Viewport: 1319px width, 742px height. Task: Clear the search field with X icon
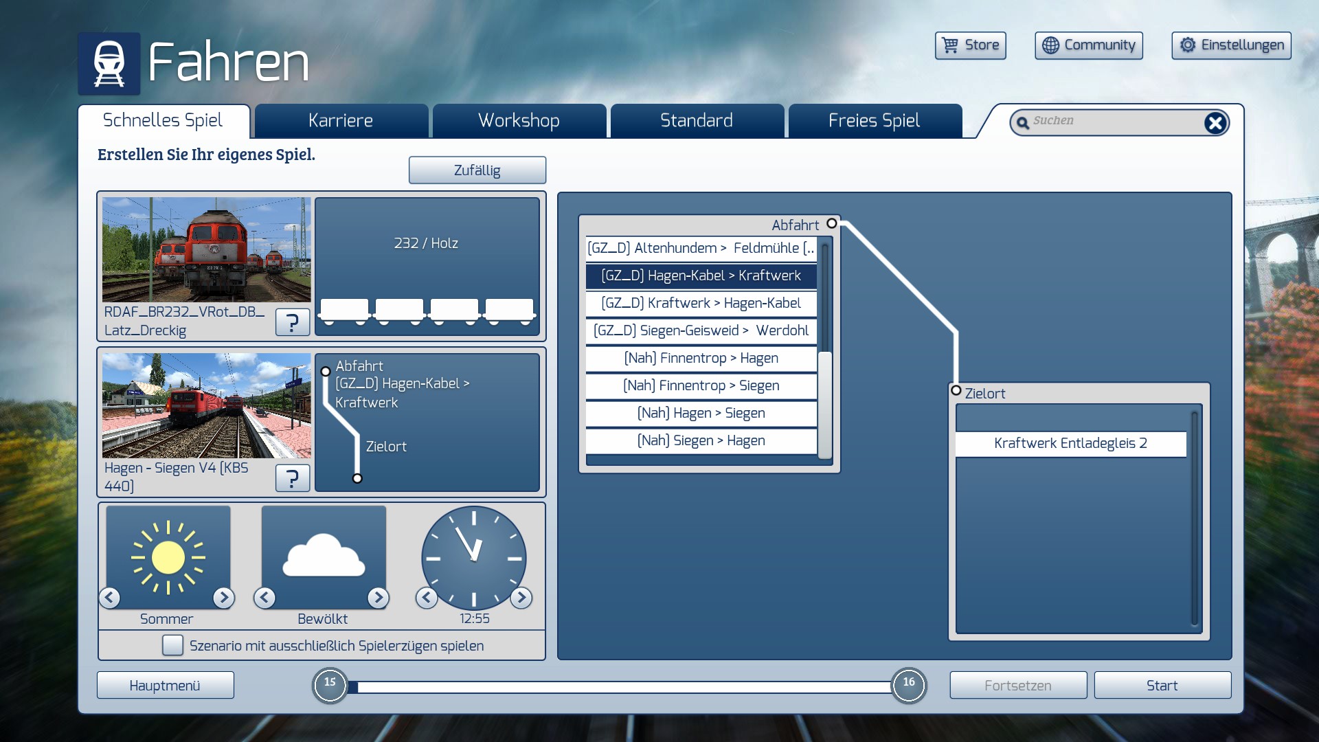click(1215, 123)
